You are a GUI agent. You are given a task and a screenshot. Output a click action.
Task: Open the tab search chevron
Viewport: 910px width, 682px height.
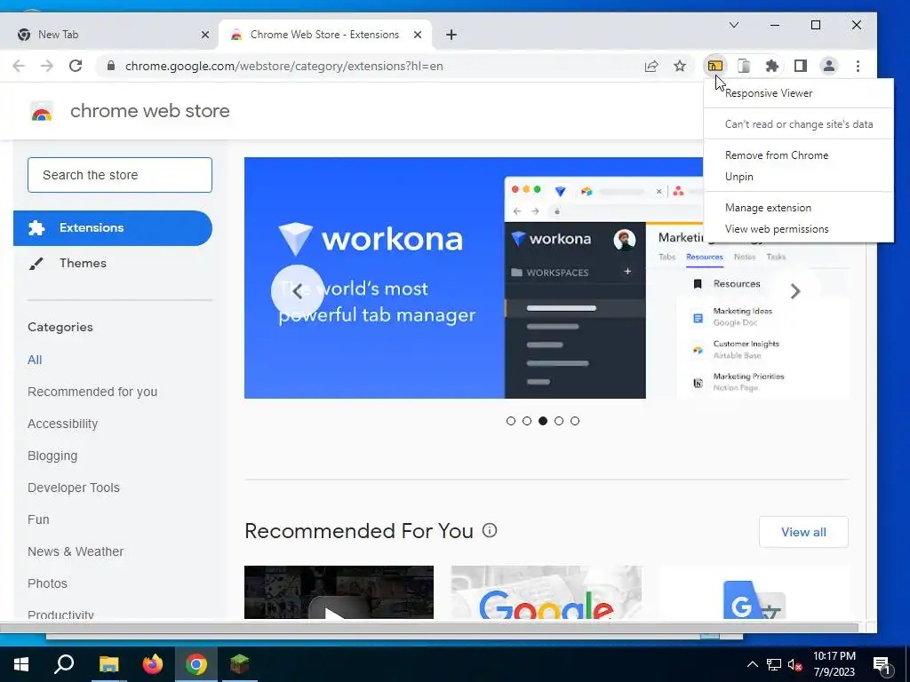pyautogui.click(x=733, y=25)
